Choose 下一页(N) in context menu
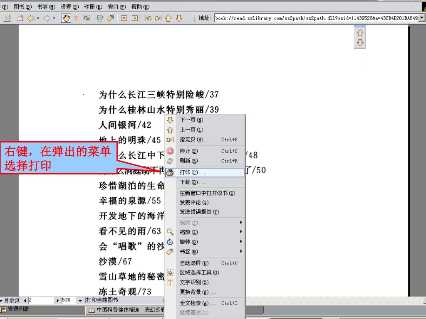Viewport: 426px width, 319px height. pyautogui.click(x=205, y=120)
